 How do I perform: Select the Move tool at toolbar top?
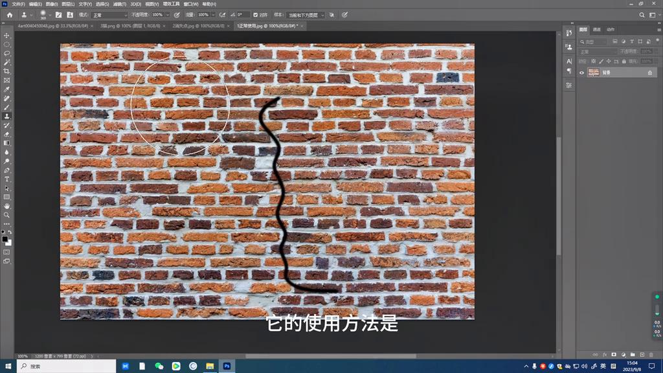(6, 36)
